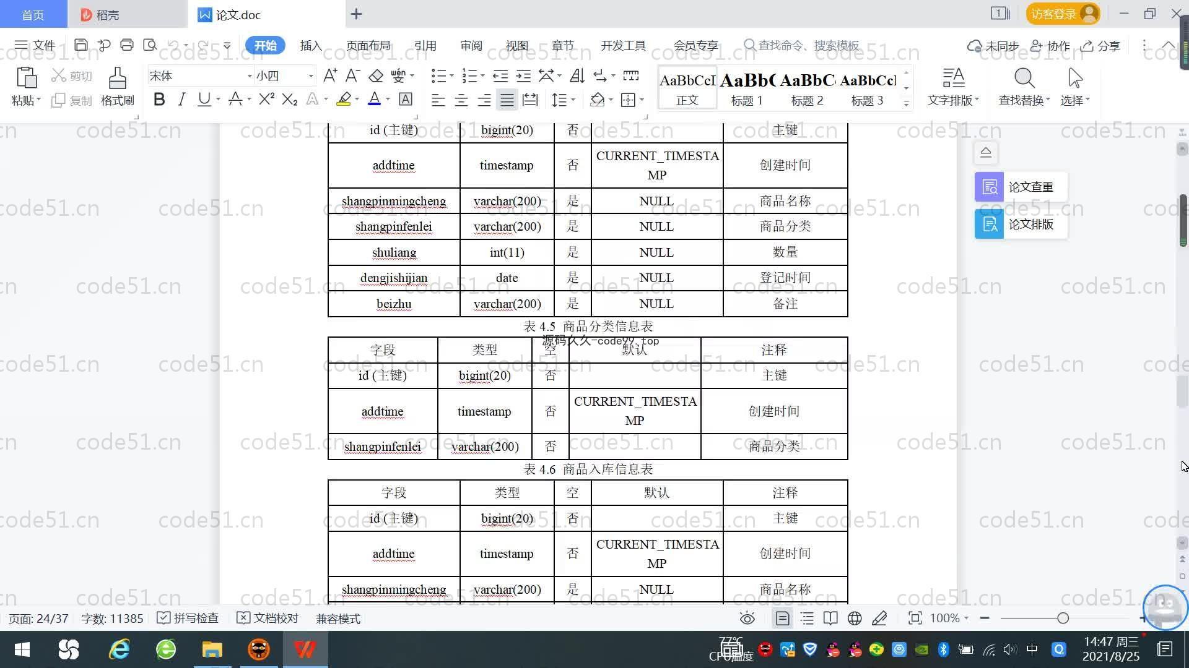Screen dimensions: 1189x668
Task: Open font name dropdown 宋体
Action: [x=250, y=76]
